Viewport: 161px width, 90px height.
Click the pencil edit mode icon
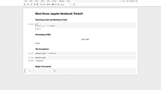(128, 1)
